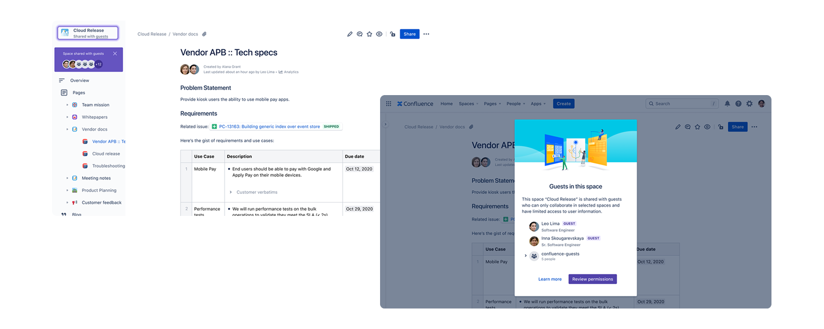824x329 pixels.
Task: Open the Spaces dropdown menu
Action: coord(468,104)
